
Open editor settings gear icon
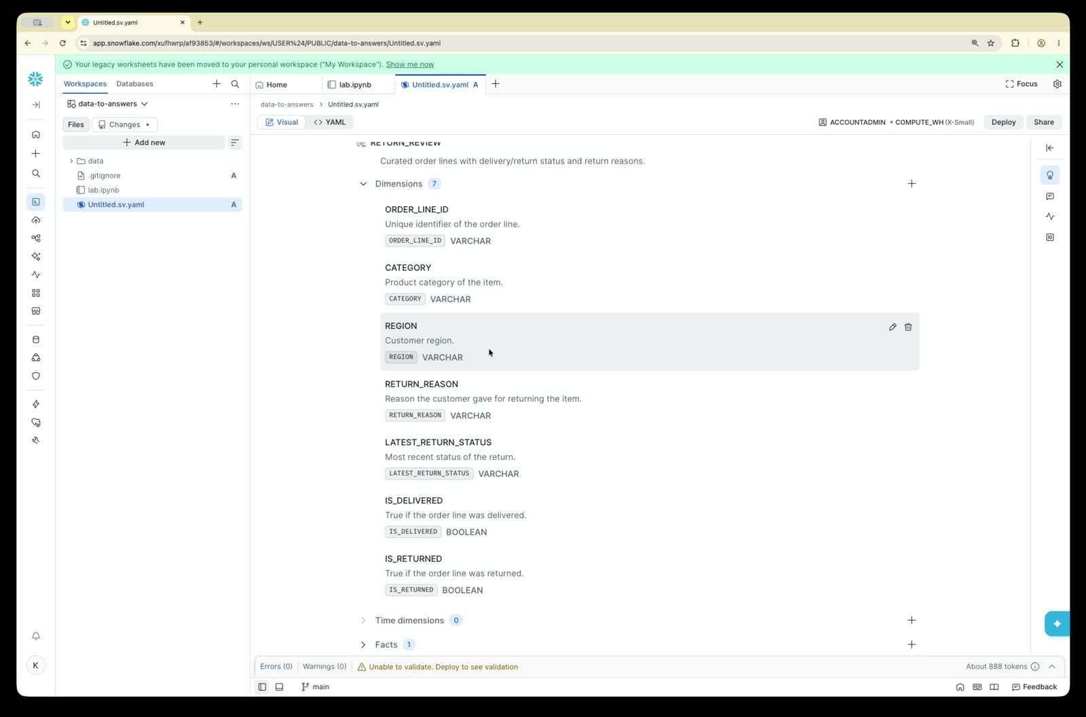point(1057,84)
